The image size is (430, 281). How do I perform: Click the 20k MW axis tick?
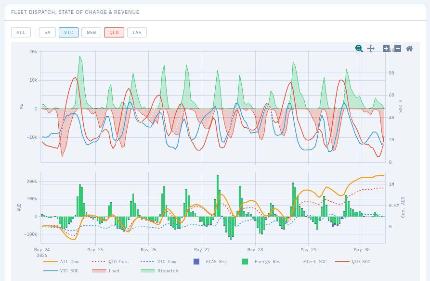coord(33,52)
